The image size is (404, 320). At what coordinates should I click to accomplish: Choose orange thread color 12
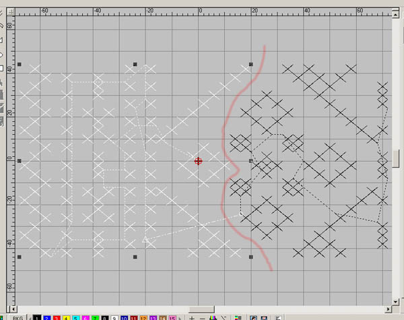click(x=143, y=318)
